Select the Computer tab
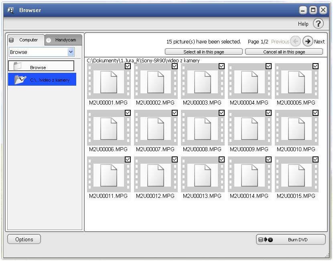 [x=26, y=40]
